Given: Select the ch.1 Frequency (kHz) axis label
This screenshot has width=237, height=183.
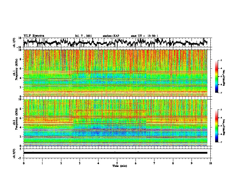Looking at the screenshot, I should click(x=16, y=69).
